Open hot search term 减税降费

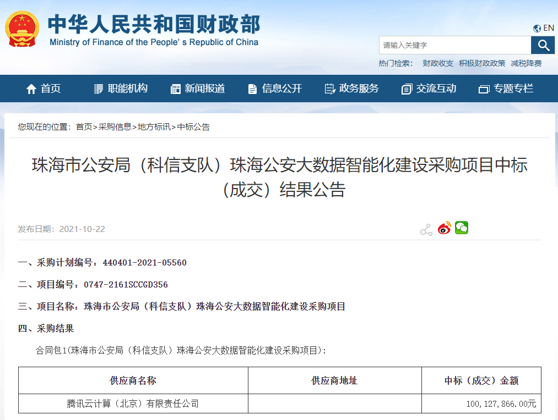click(526, 63)
